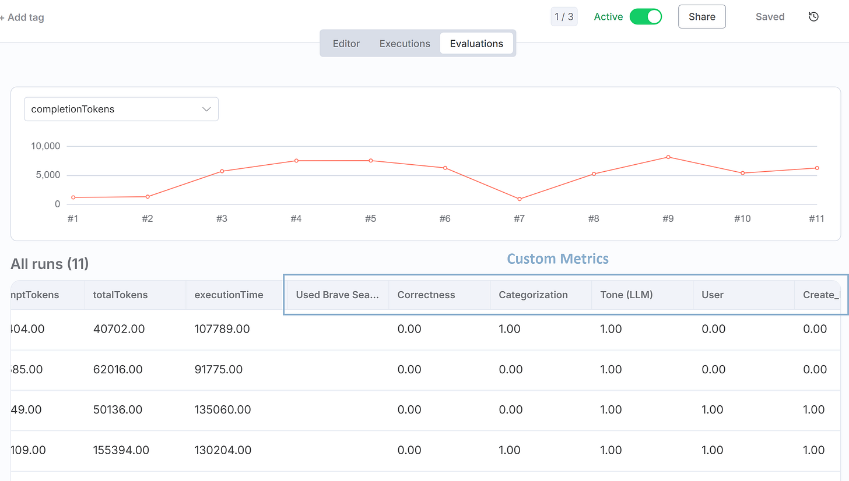Switch to the Editor tab
849x481 pixels.
point(346,43)
